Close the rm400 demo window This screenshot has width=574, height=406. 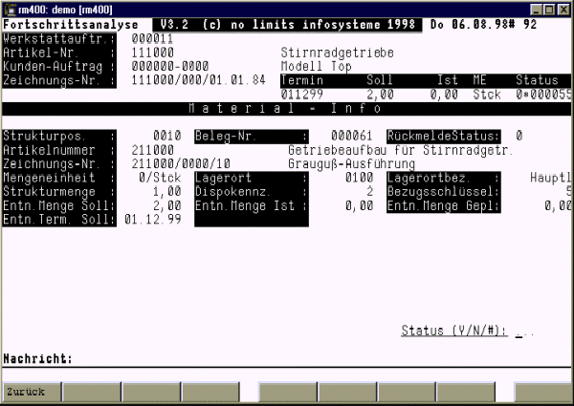pos(563,8)
